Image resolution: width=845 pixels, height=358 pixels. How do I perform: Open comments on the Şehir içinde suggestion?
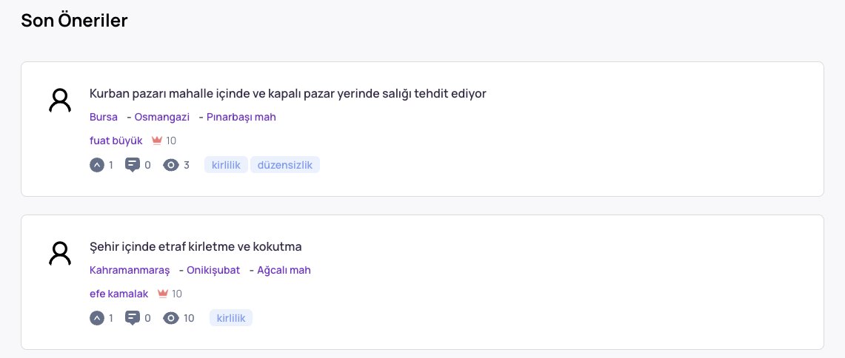tap(133, 318)
